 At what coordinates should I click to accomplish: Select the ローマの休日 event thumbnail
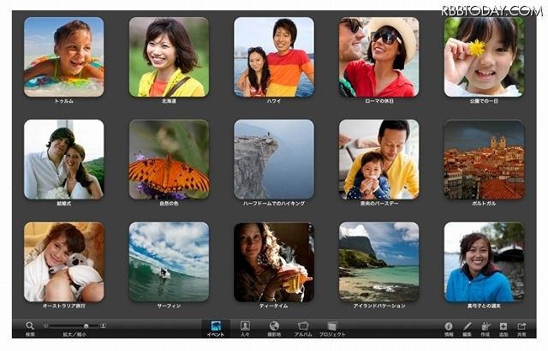378,57
